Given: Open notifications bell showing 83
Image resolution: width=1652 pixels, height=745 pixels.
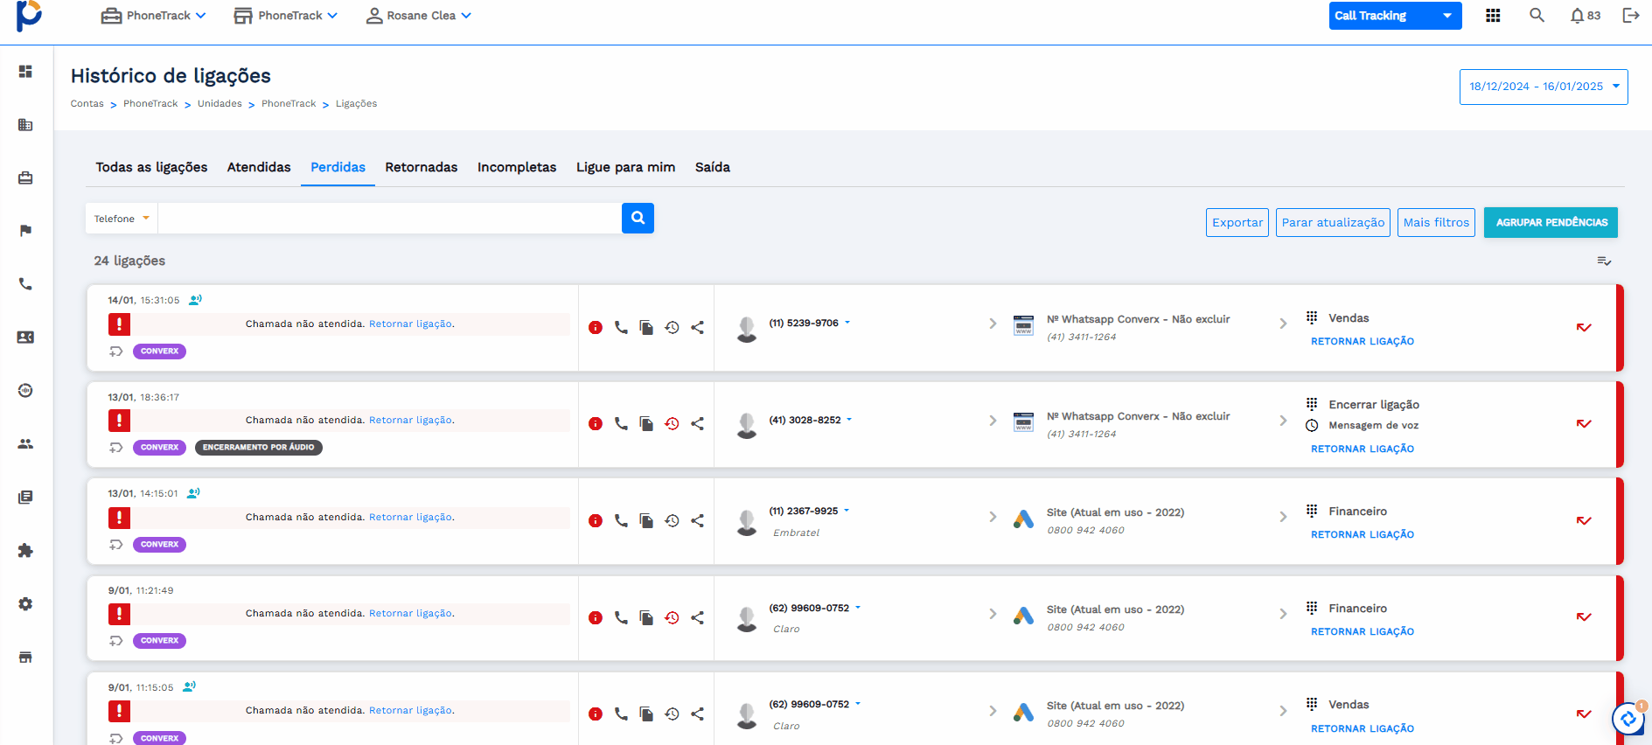Looking at the screenshot, I should coord(1585,16).
